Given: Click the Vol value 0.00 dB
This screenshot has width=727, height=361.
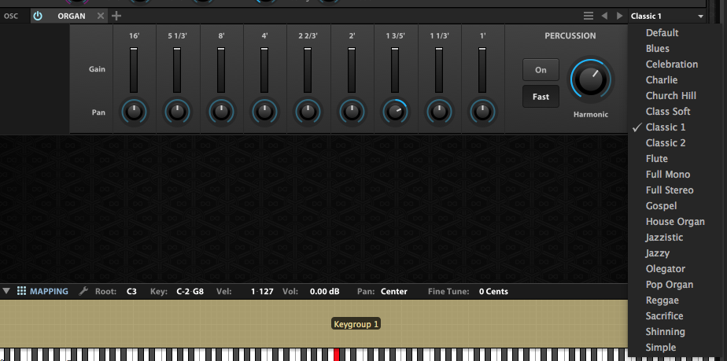Looking at the screenshot, I should [x=324, y=292].
